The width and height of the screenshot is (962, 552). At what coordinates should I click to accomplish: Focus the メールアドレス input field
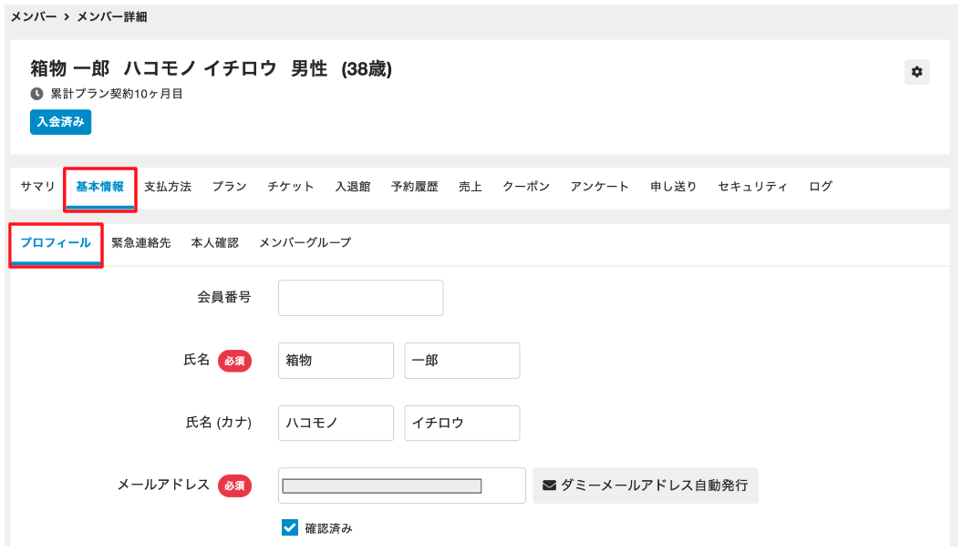pos(401,486)
